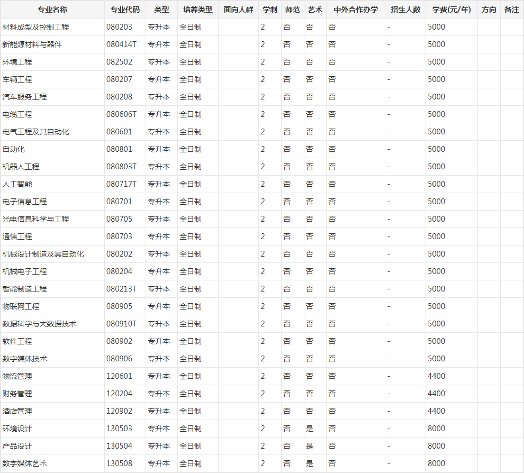Select the 产品设计 major name
Viewport: 524px width, 473px height.
point(17,446)
